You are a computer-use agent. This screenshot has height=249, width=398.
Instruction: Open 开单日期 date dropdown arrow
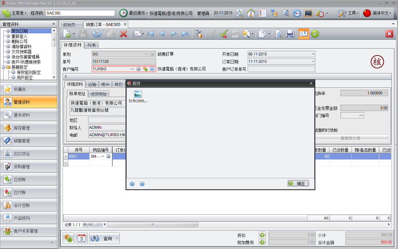pyautogui.click(x=313, y=54)
